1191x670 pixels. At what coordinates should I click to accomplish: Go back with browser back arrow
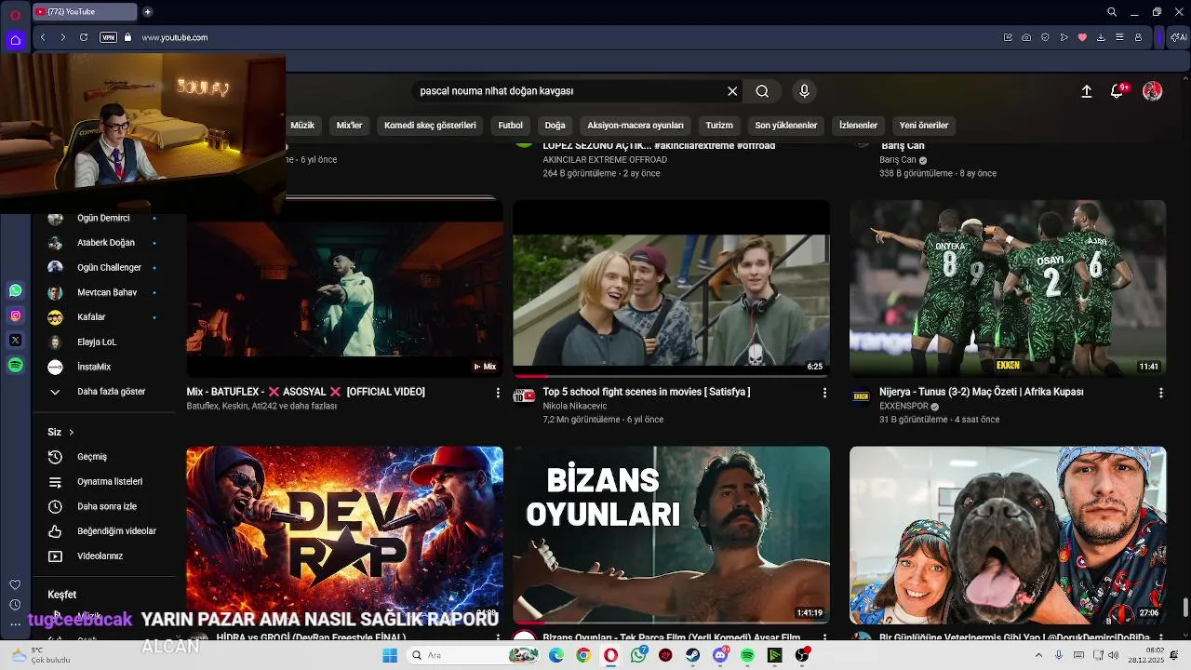43,37
